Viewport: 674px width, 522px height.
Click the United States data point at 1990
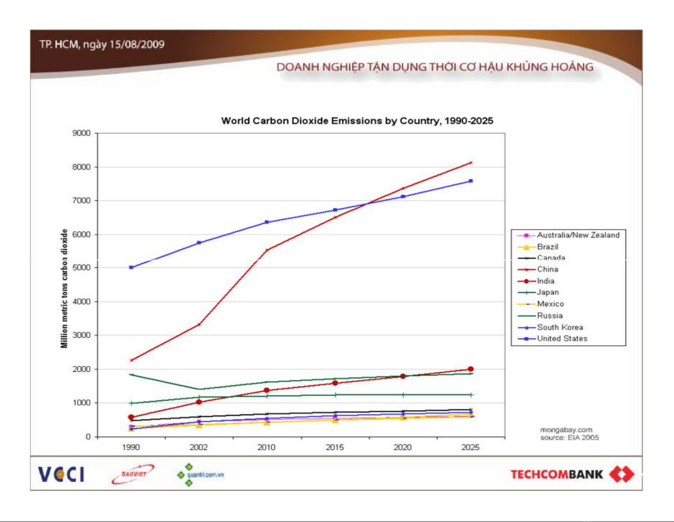click(x=131, y=267)
